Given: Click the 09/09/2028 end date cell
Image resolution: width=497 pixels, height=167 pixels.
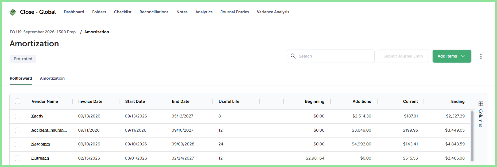Looking at the screenshot, I should (x=183, y=144).
